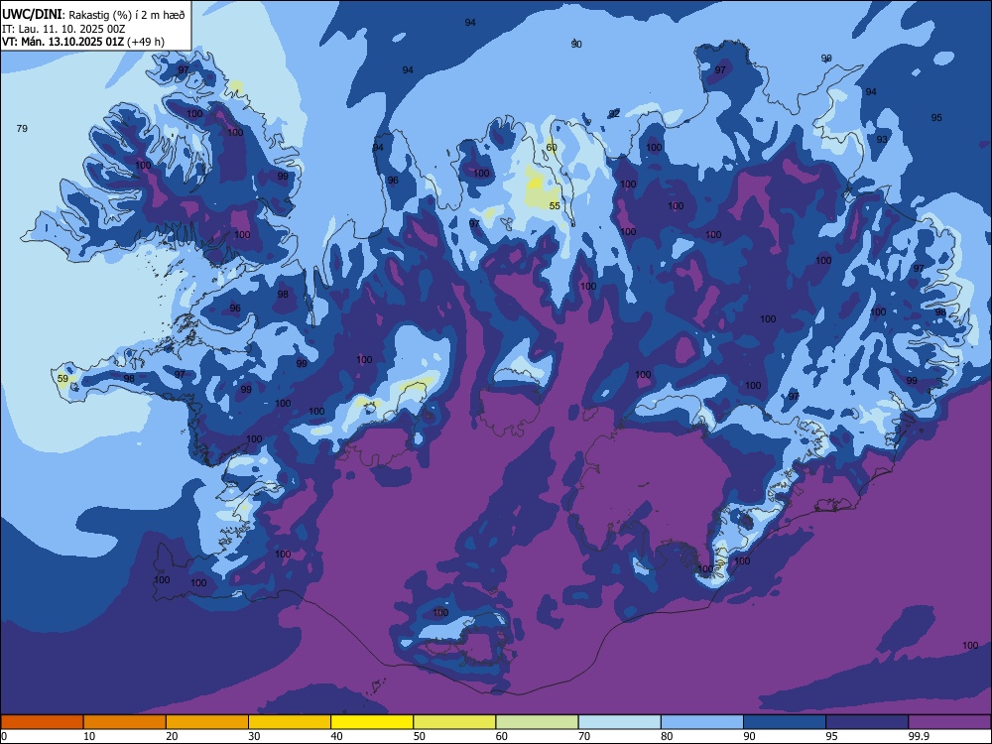Click the bright yellow 40–50 legend swatch
Viewport: 992px width, 744px height.
tap(372, 722)
